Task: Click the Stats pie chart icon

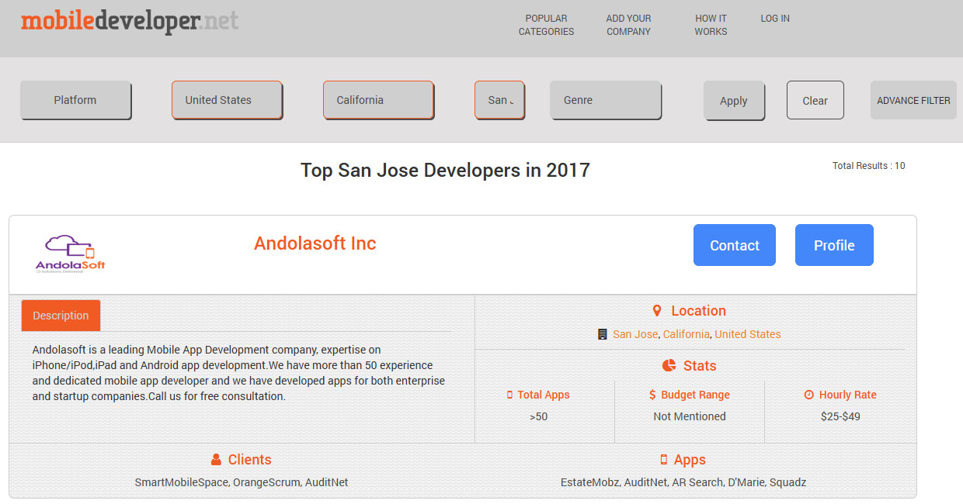Action: click(669, 365)
